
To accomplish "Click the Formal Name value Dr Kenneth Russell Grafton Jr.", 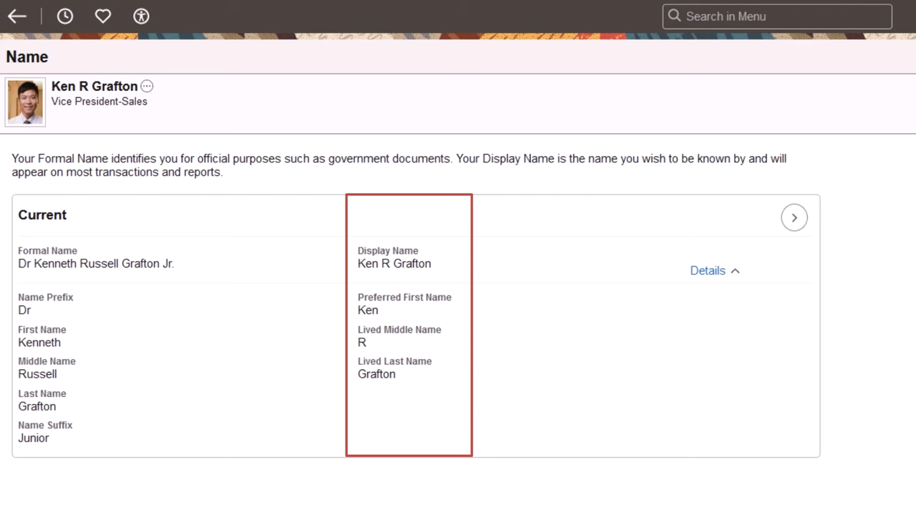I will [95, 263].
